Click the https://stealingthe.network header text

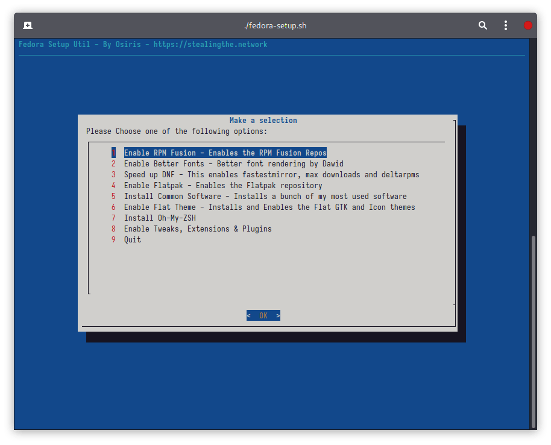(210, 44)
